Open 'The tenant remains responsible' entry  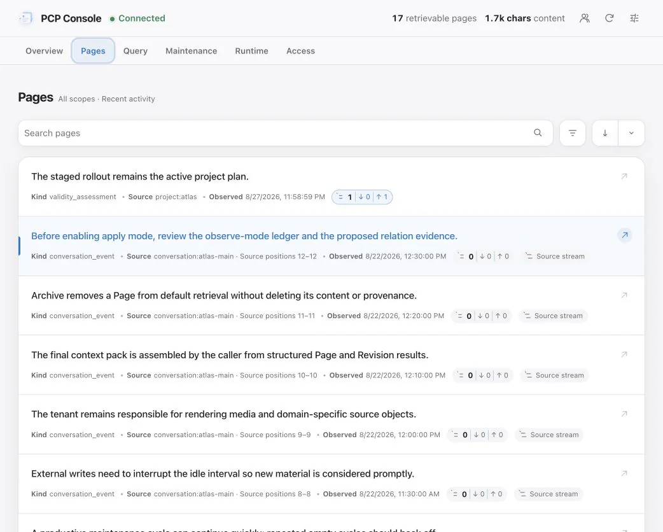coord(224,414)
